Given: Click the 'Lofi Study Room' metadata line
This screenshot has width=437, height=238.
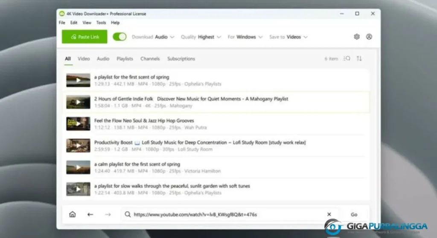Looking at the screenshot, I should [153, 149].
